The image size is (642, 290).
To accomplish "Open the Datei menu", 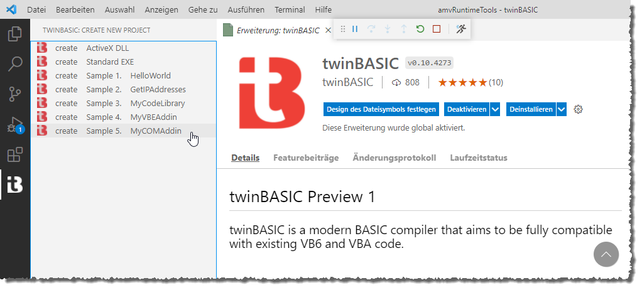I will (36, 9).
